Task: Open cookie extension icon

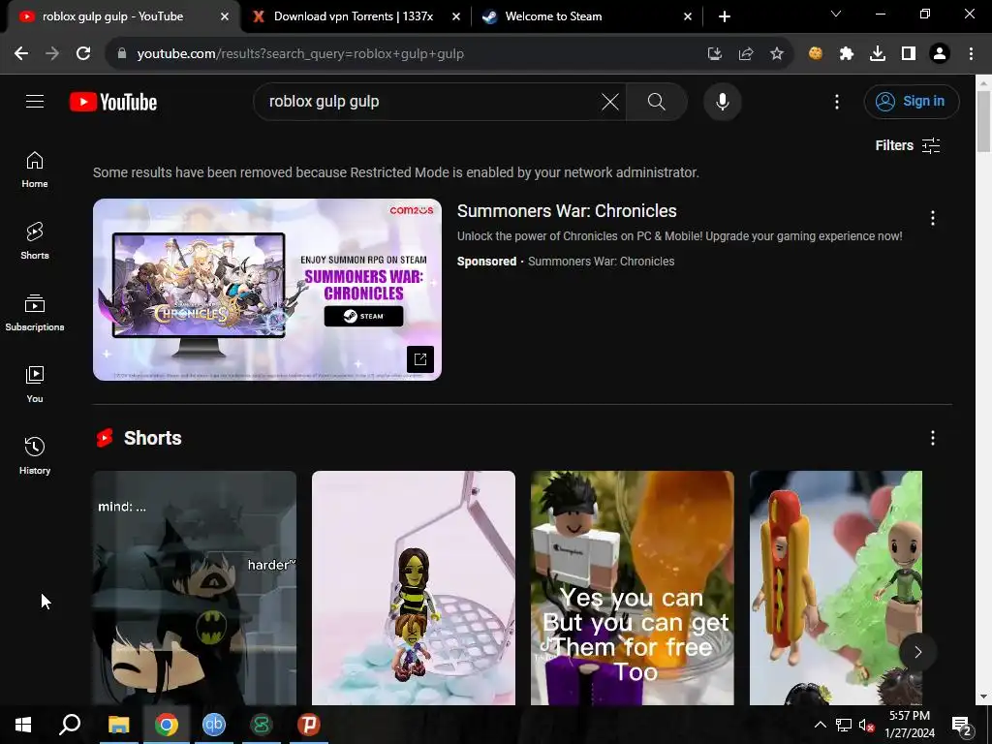Action: point(816,54)
